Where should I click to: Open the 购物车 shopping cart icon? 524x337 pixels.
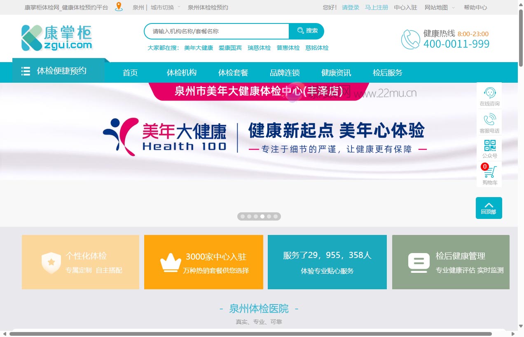coord(490,172)
